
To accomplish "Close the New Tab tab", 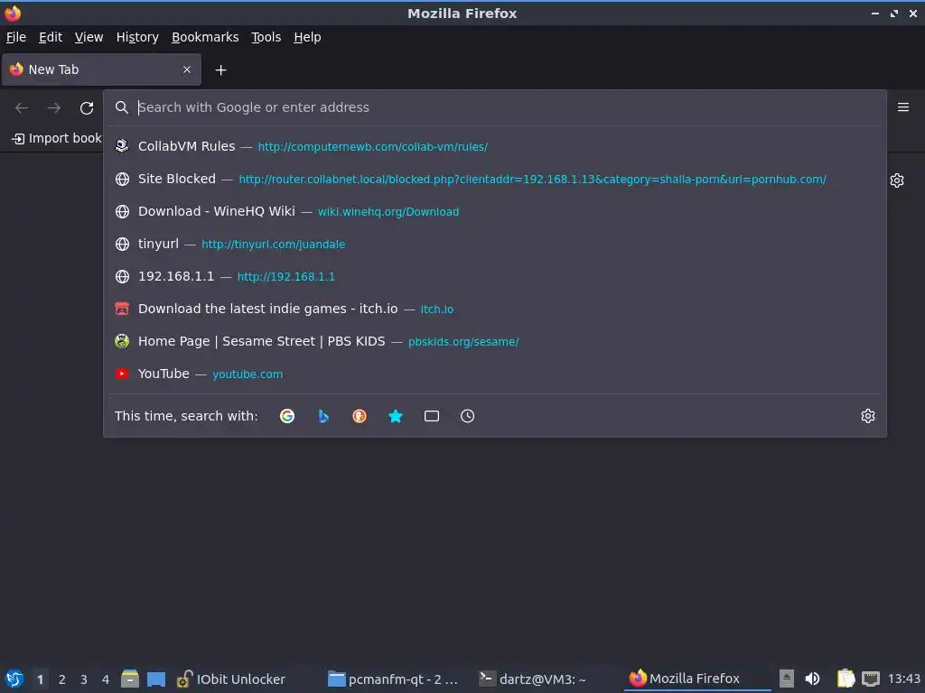I will [x=187, y=69].
